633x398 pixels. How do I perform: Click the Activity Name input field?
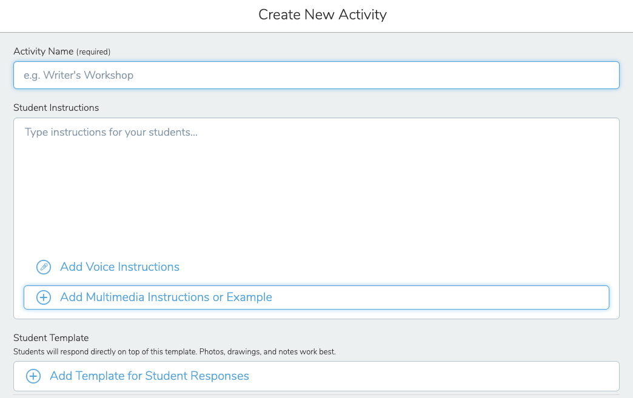(x=316, y=75)
